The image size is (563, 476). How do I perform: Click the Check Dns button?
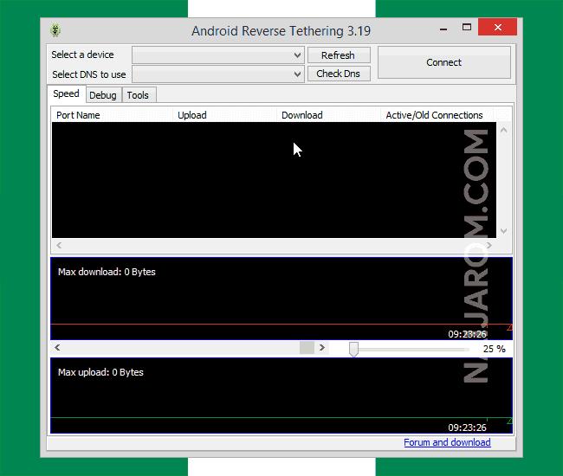339,74
